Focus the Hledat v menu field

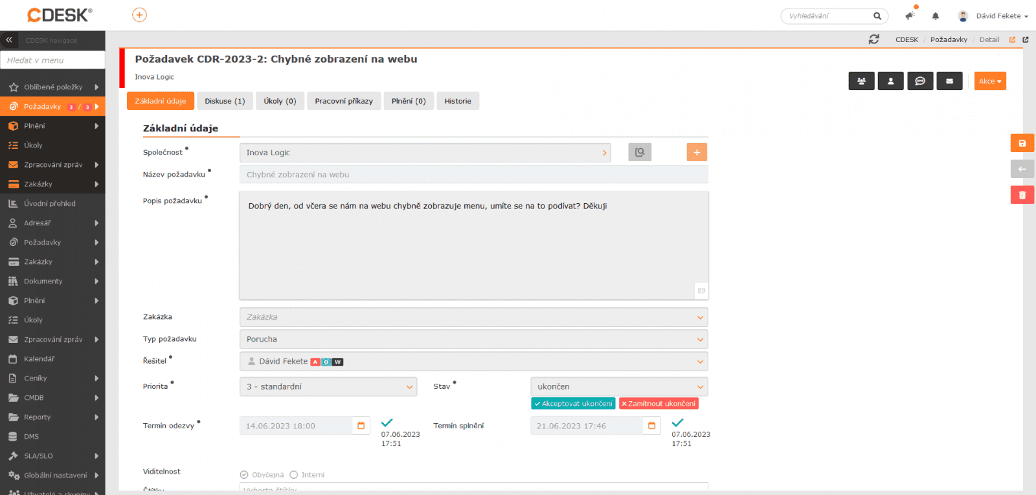coord(52,60)
